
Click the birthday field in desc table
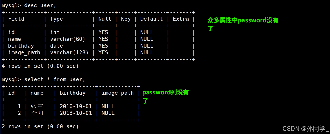pos(21,46)
